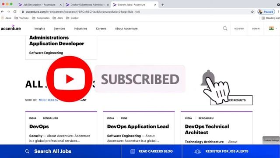Screen dimensions: 280x158
Task: Click the Accenture logo
Action: (x=10, y=28)
